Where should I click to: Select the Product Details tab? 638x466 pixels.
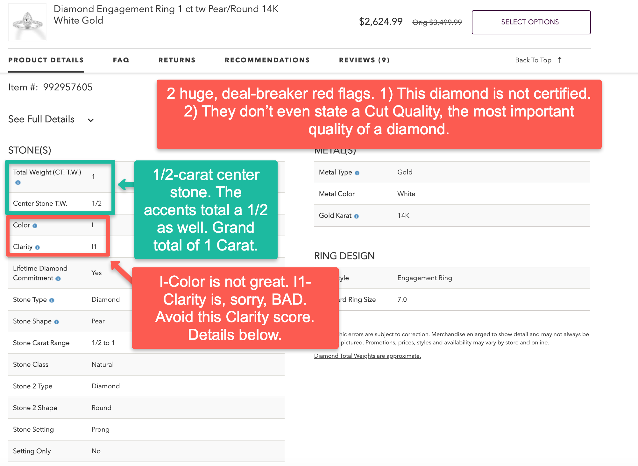pos(46,60)
